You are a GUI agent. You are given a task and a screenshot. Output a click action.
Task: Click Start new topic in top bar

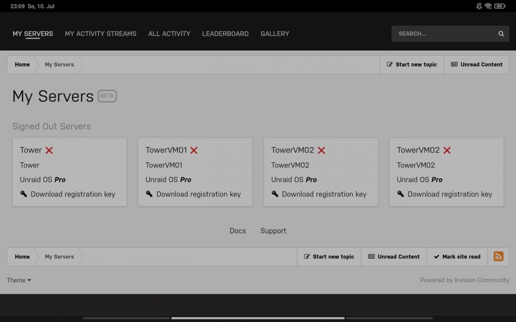(x=412, y=64)
